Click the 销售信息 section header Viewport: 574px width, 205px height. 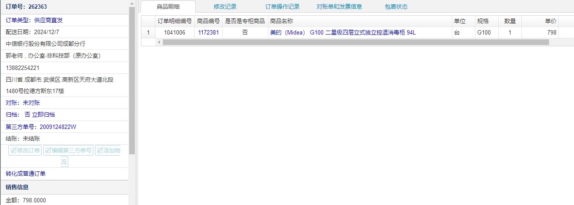tap(64, 187)
